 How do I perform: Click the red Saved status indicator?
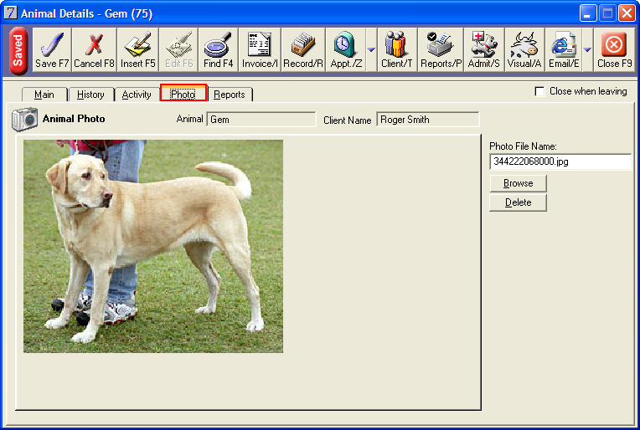[x=18, y=50]
